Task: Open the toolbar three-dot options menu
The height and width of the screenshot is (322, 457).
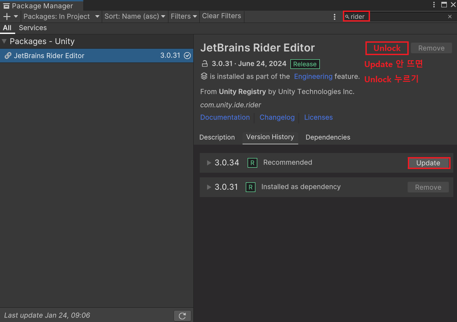Action: click(x=334, y=17)
